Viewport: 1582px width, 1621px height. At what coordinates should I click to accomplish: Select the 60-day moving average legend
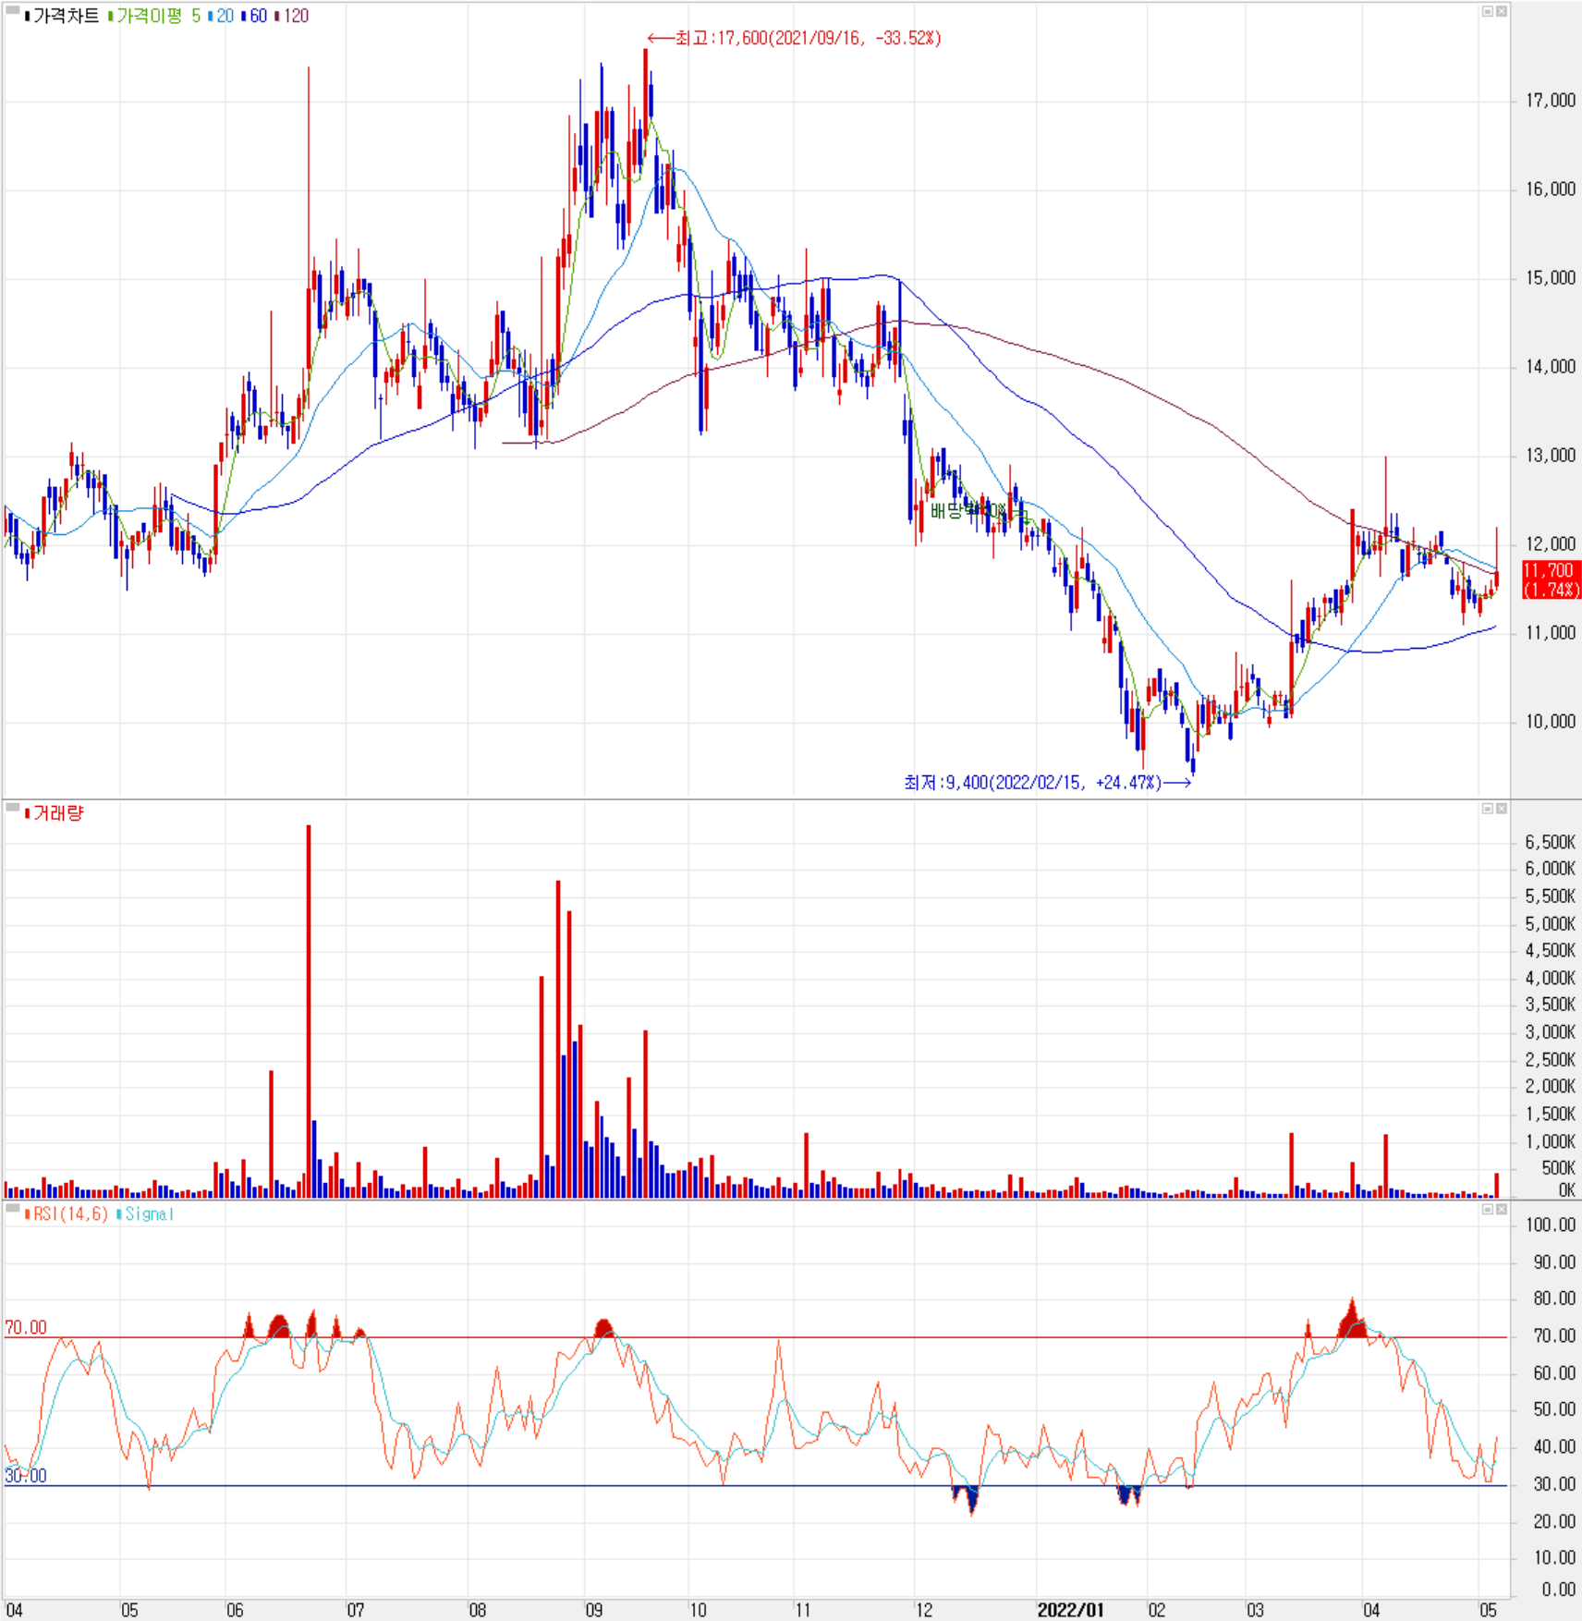coord(254,16)
